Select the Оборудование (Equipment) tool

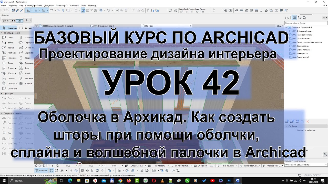tap(9, 84)
